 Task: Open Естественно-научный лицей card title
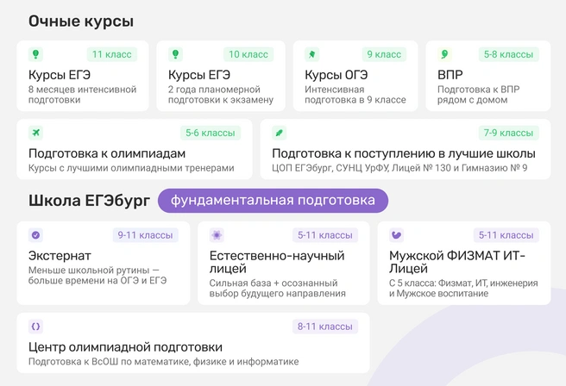click(x=277, y=262)
